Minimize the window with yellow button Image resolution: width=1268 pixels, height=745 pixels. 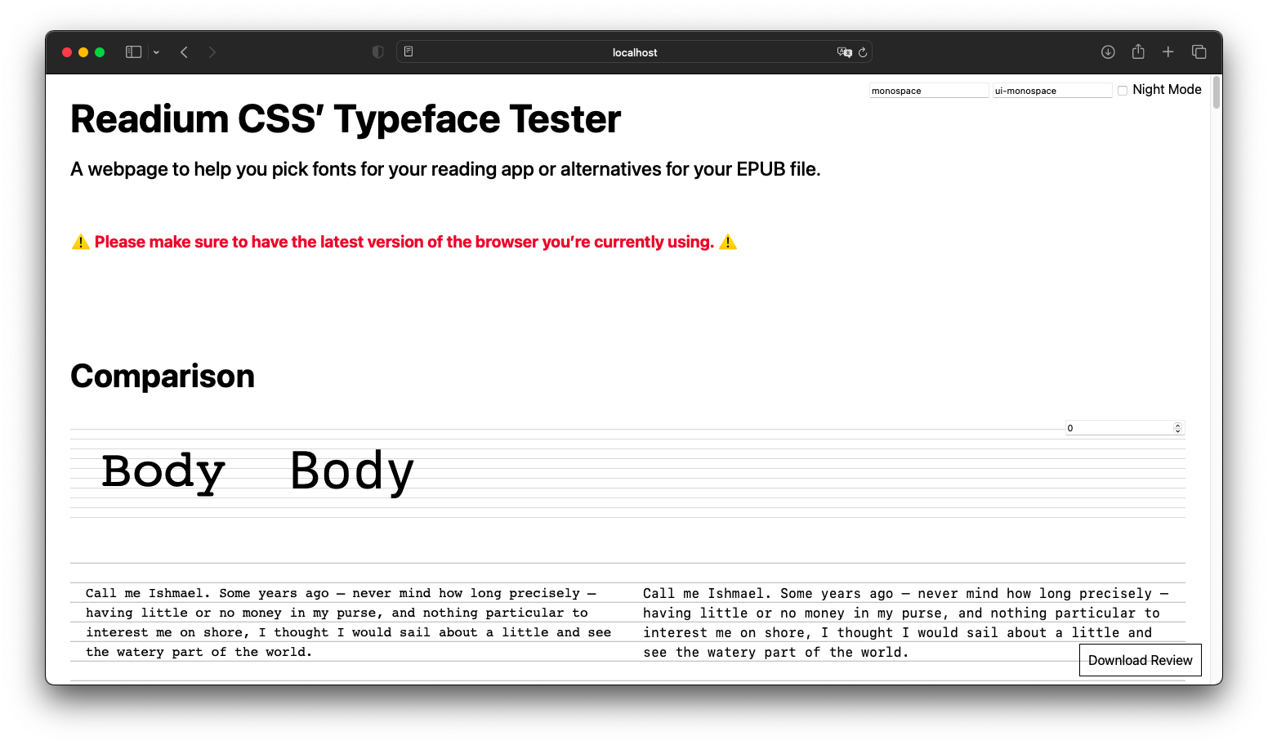click(x=83, y=52)
